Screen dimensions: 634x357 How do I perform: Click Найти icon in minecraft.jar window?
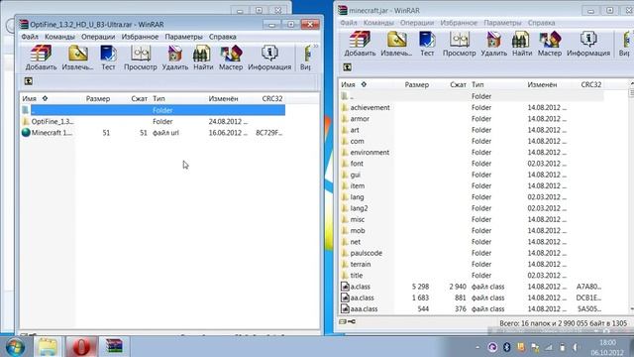pos(522,44)
